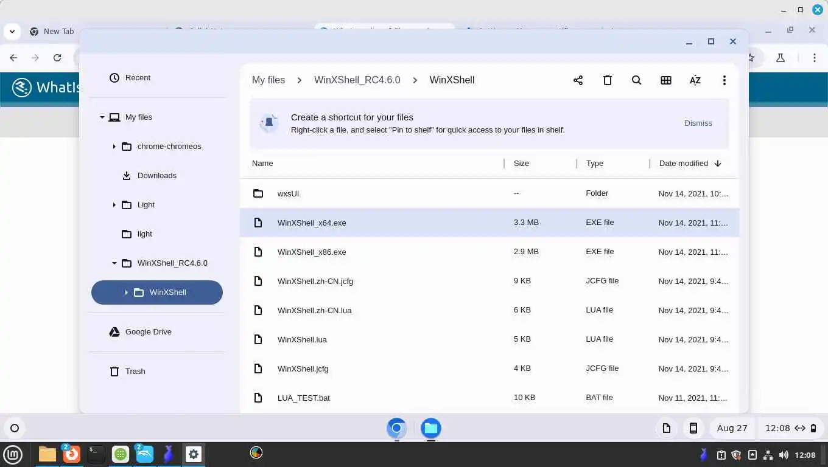Collapse the WinXShell_RC4.6.0 sidebar arrow
The height and width of the screenshot is (467, 828).
coord(114,263)
